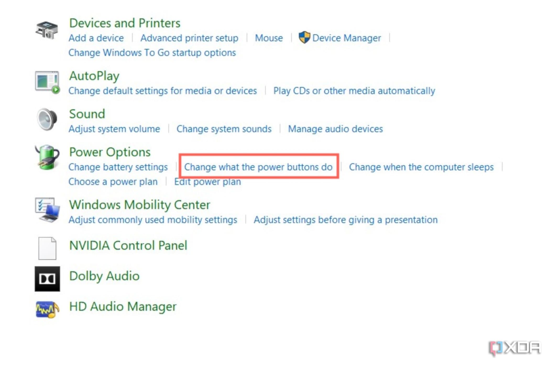The image size is (550, 366).
Task: Open Change what the power buttons do
Action: (259, 167)
